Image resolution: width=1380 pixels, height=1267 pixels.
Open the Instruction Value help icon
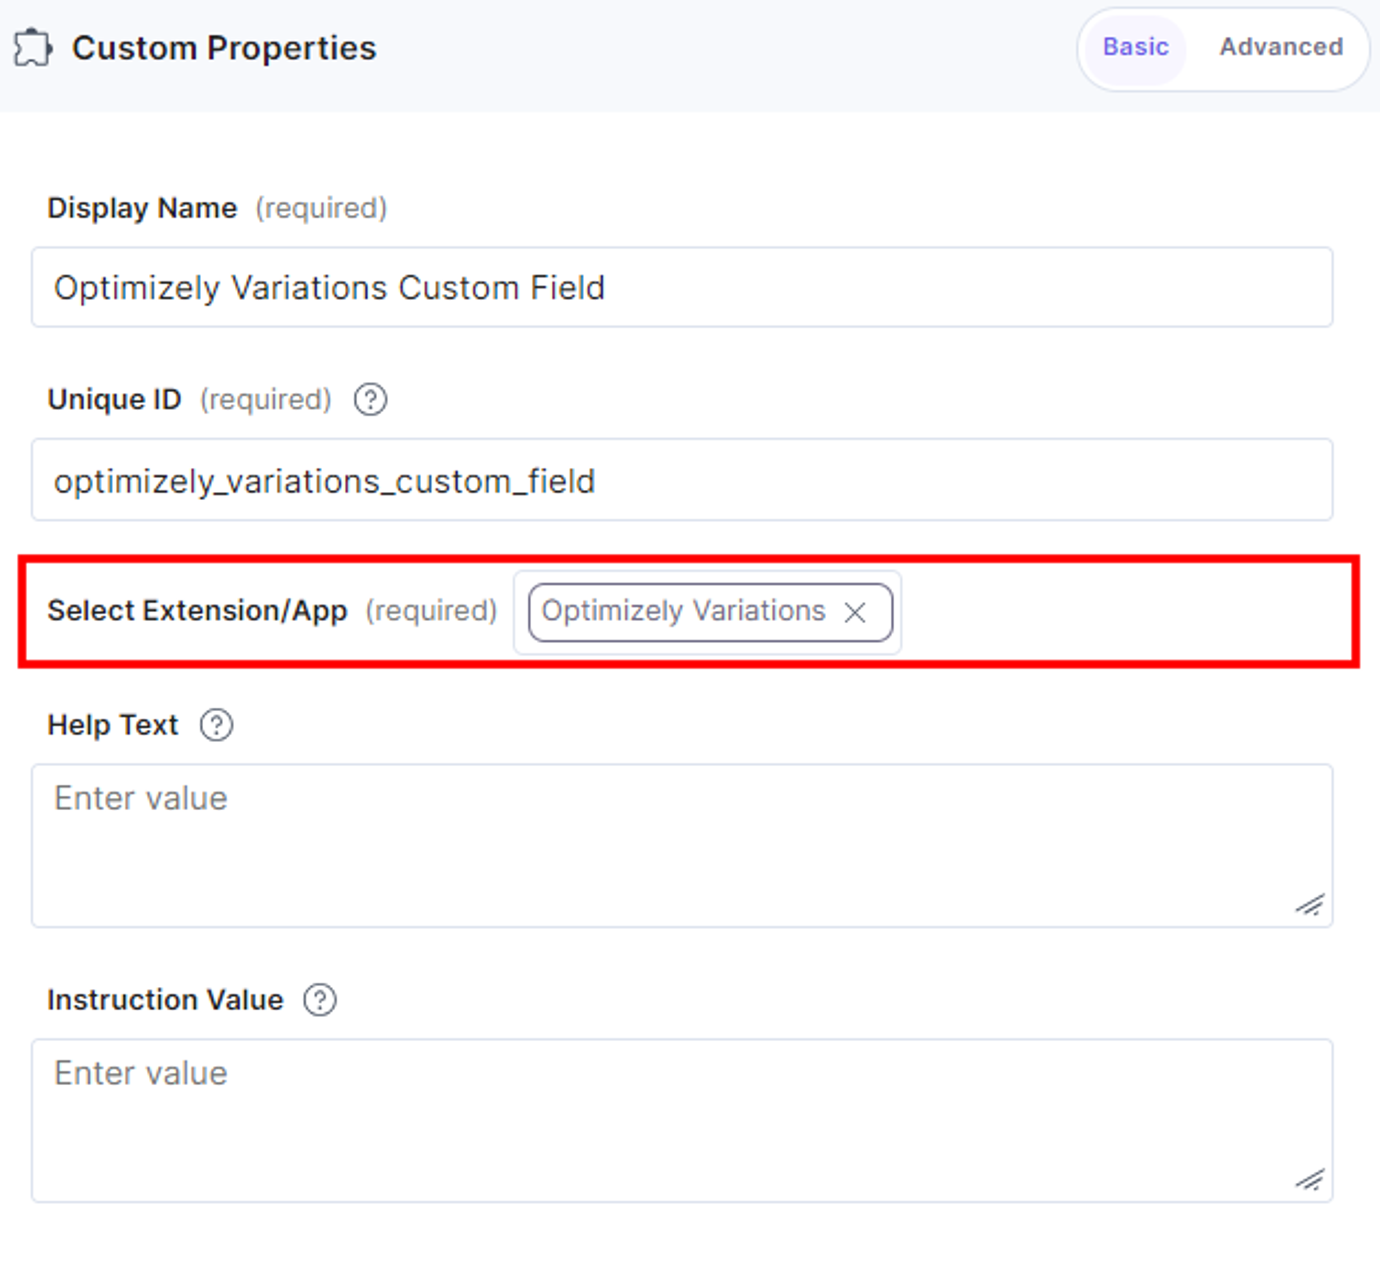(x=320, y=1000)
